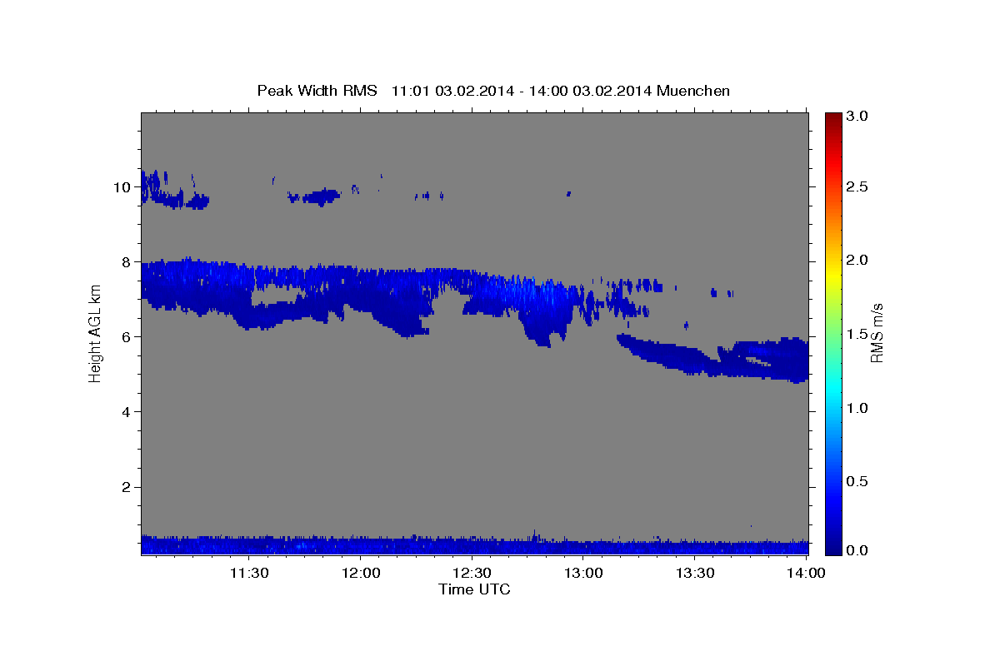Click the colorbar label '1.0'
Viewport: 1000px width, 666px height.
pos(857,408)
